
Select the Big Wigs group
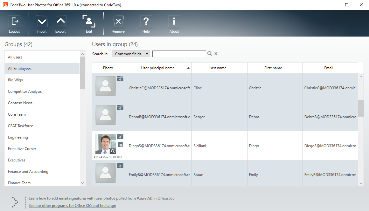(x=42, y=80)
